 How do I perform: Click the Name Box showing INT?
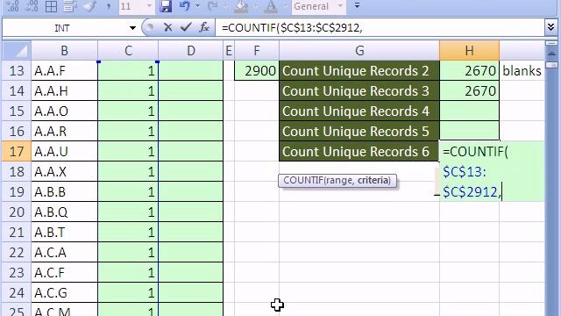pos(62,28)
